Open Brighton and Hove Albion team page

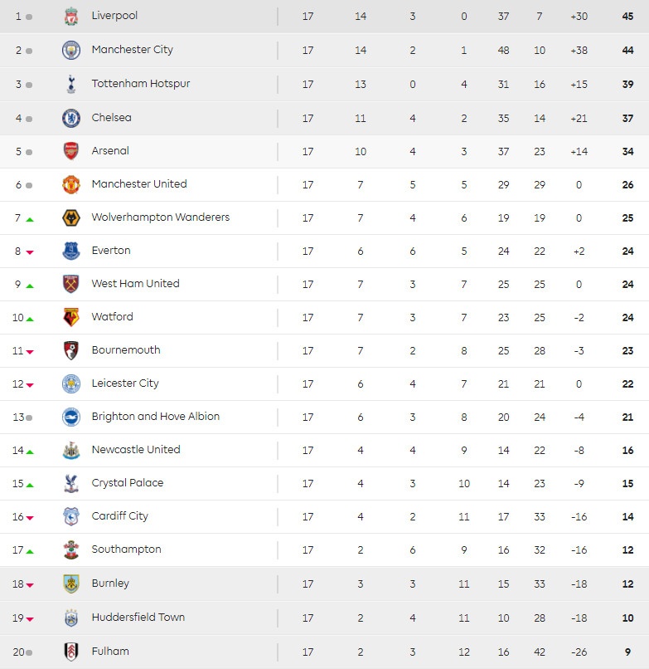155,417
